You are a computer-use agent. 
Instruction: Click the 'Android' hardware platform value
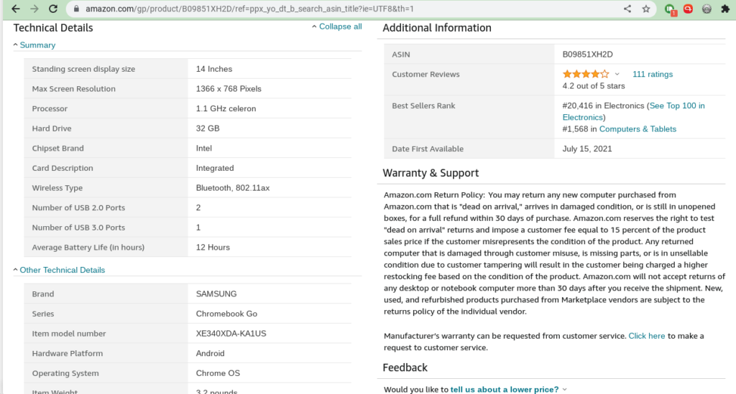point(210,354)
